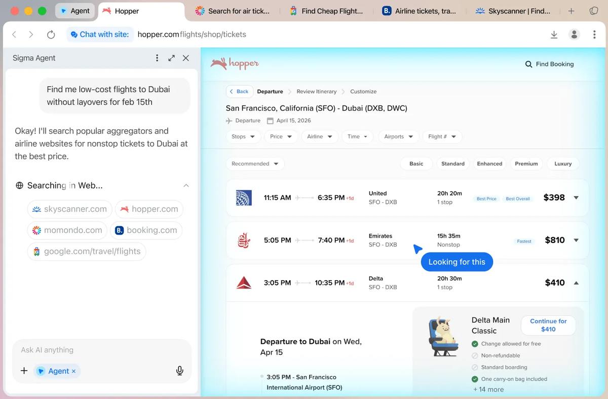Click the + 14 more link
Screen dimensions: 608x399
click(x=488, y=389)
